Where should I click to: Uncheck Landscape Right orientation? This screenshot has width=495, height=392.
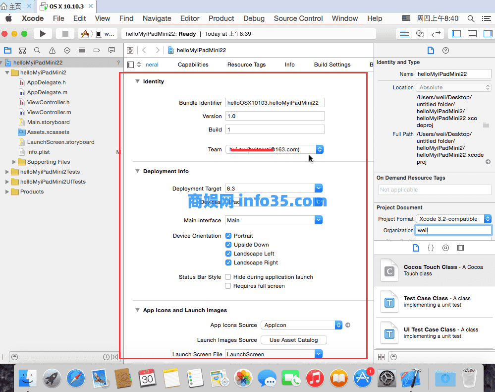[x=228, y=262]
